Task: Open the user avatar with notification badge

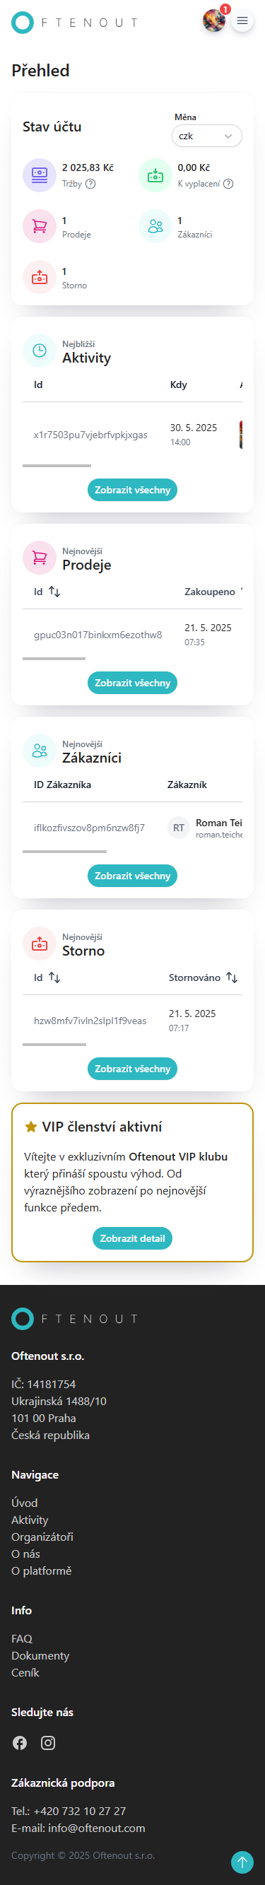Action: tap(215, 20)
